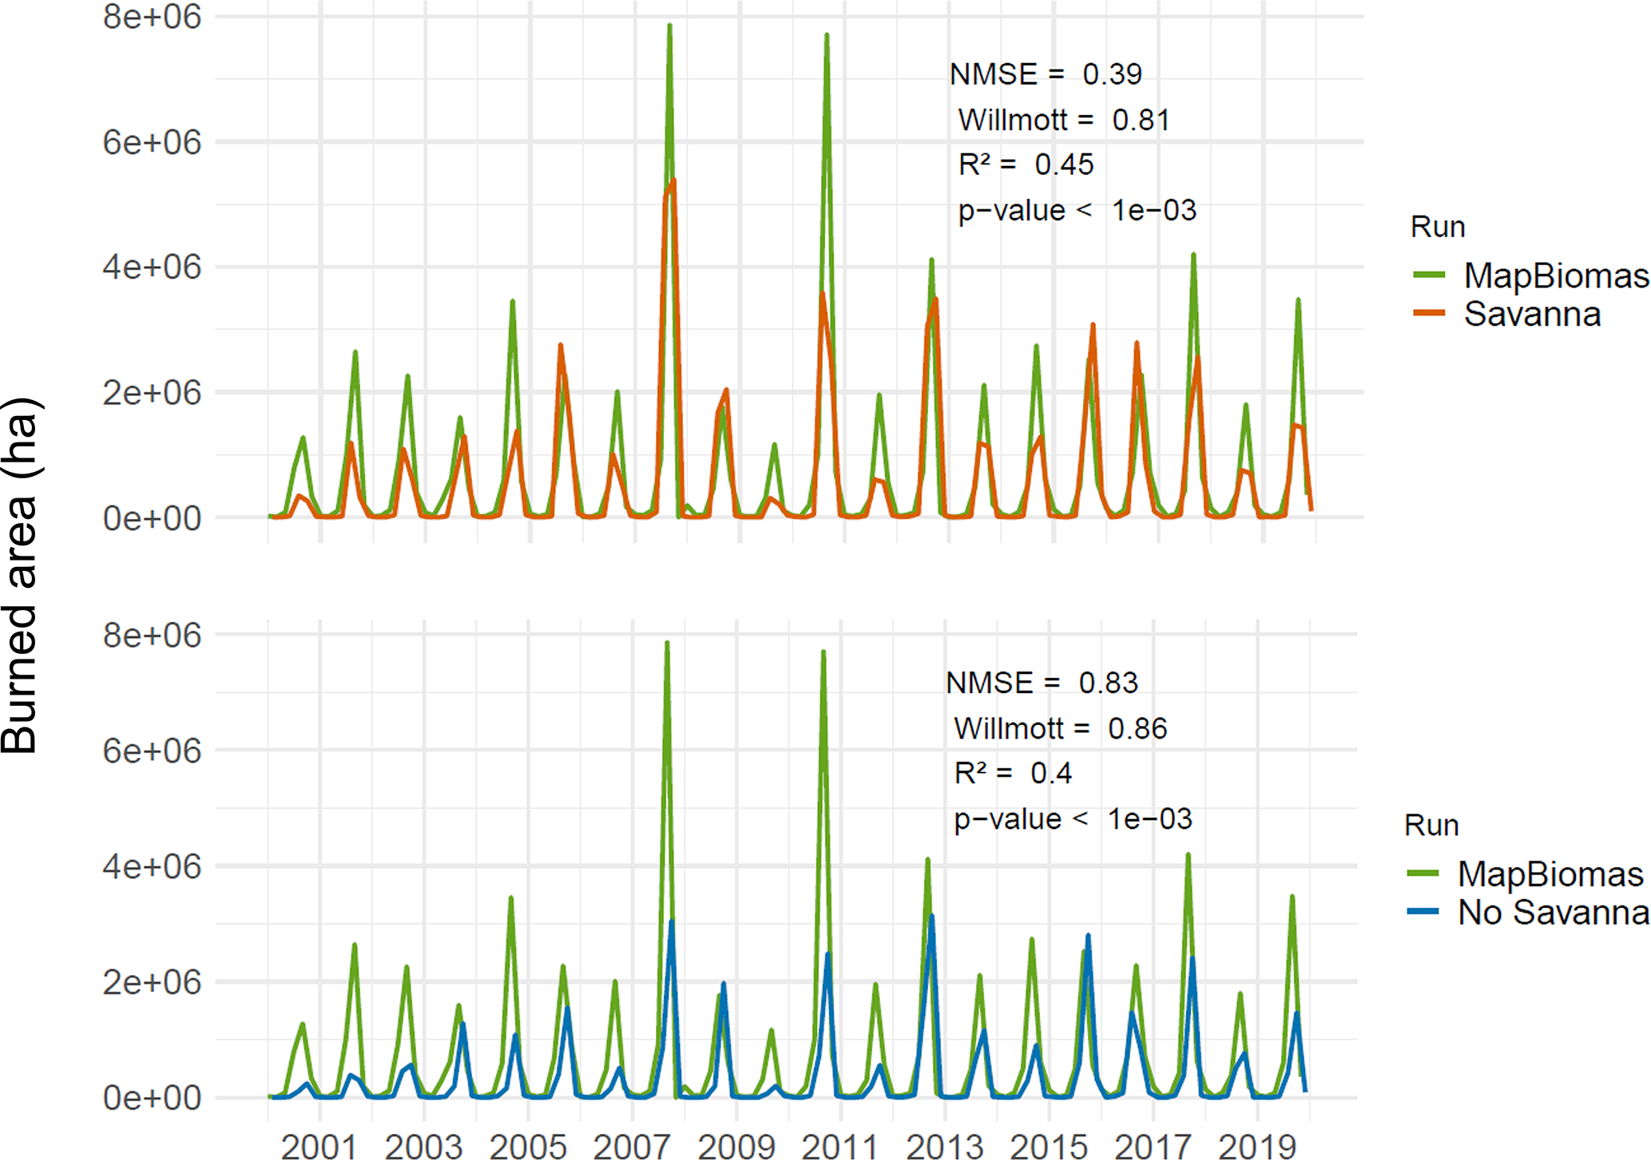The height and width of the screenshot is (1161, 1651).
Task: Click the NMSE = 0.39 annotation
Action: [1045, 74]
